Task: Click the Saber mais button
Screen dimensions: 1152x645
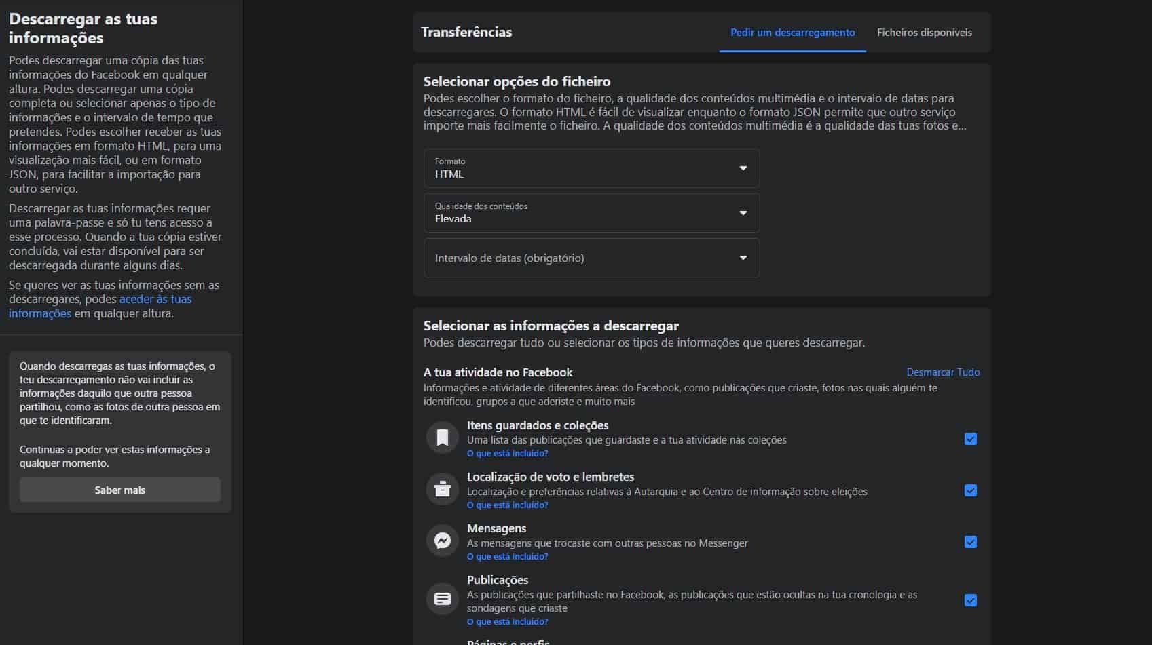Action: click(x=120, y=490)
